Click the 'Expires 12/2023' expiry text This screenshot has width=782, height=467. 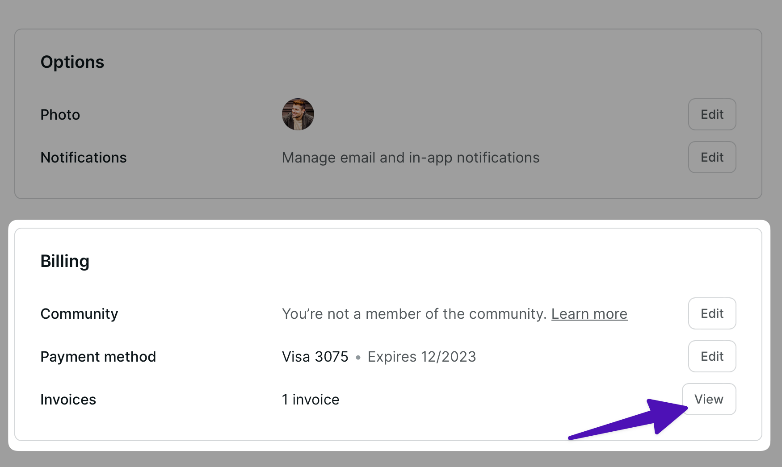[422, 357]
